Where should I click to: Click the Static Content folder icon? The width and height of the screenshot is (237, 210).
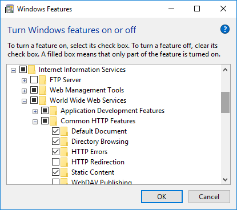coord(64,172)
